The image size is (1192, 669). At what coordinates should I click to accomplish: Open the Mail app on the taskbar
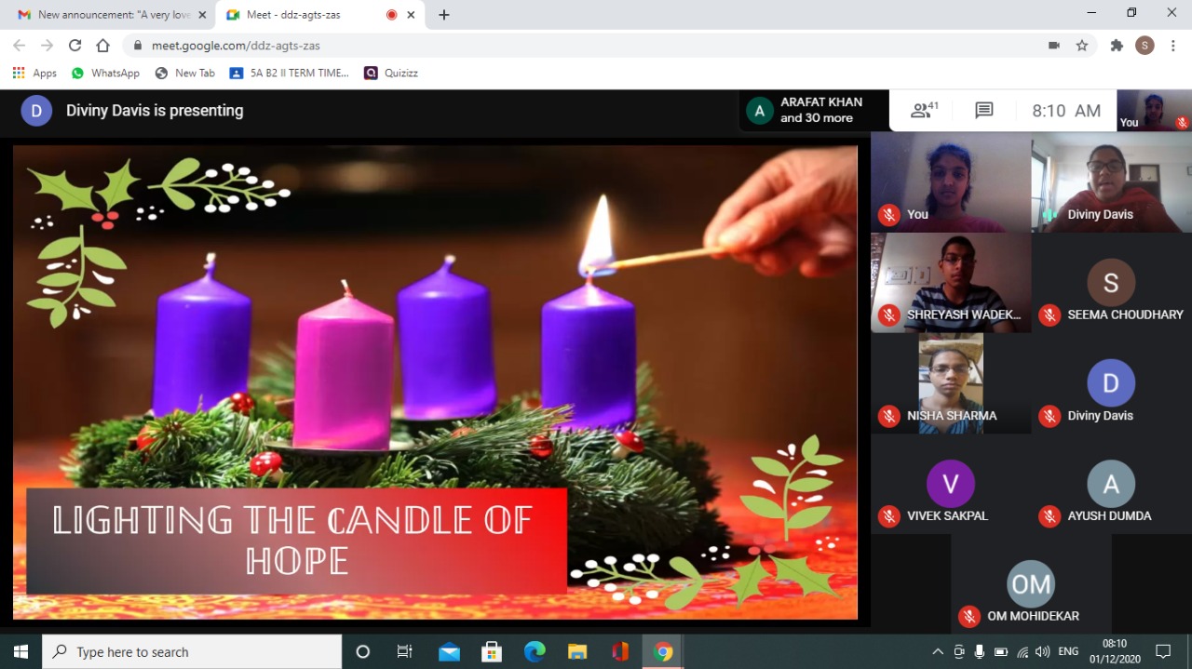click(449, 651)
